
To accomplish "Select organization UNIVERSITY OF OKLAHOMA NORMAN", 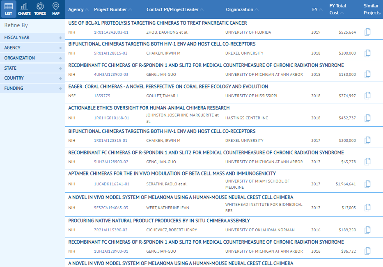I will [x=260, y=230].
